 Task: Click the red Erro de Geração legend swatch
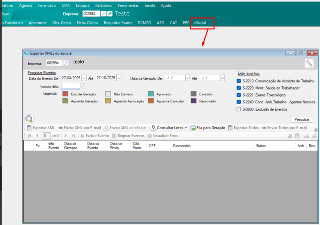pyautogui.click(x=65, y=94)
